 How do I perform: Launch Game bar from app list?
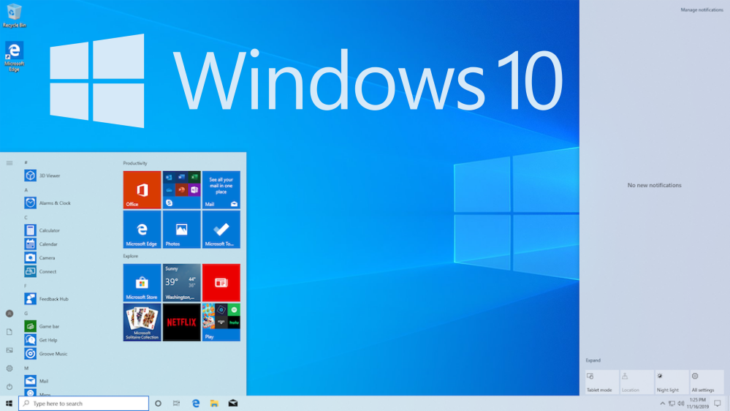pos(42,326)
